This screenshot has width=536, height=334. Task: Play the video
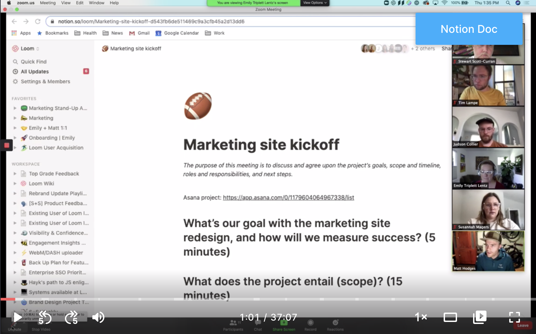coord(17,317)
